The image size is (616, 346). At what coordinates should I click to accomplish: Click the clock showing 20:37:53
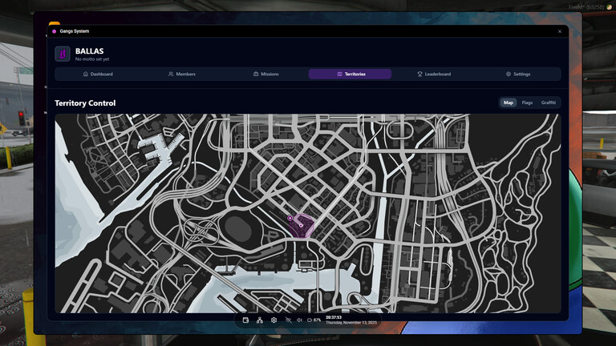pos(334,317)
